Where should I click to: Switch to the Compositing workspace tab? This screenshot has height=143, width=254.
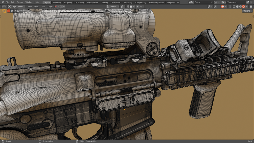141,3
